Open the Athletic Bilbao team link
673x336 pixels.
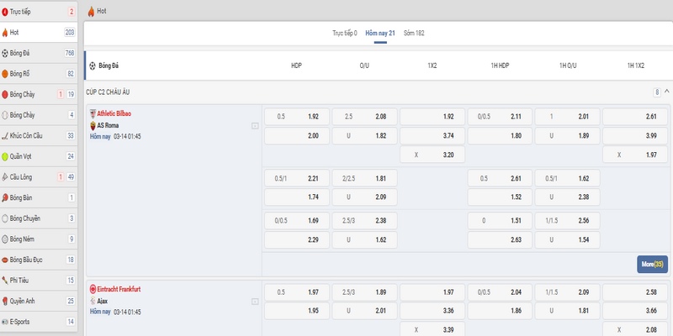114,113
